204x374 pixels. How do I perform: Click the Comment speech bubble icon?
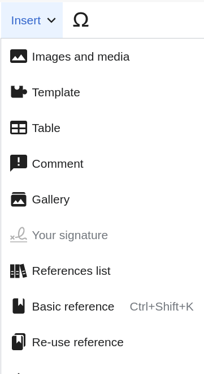(x=19, y=163)
